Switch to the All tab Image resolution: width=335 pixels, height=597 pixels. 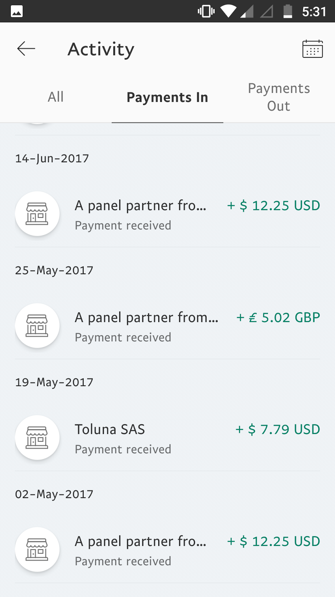pos(56,97)
